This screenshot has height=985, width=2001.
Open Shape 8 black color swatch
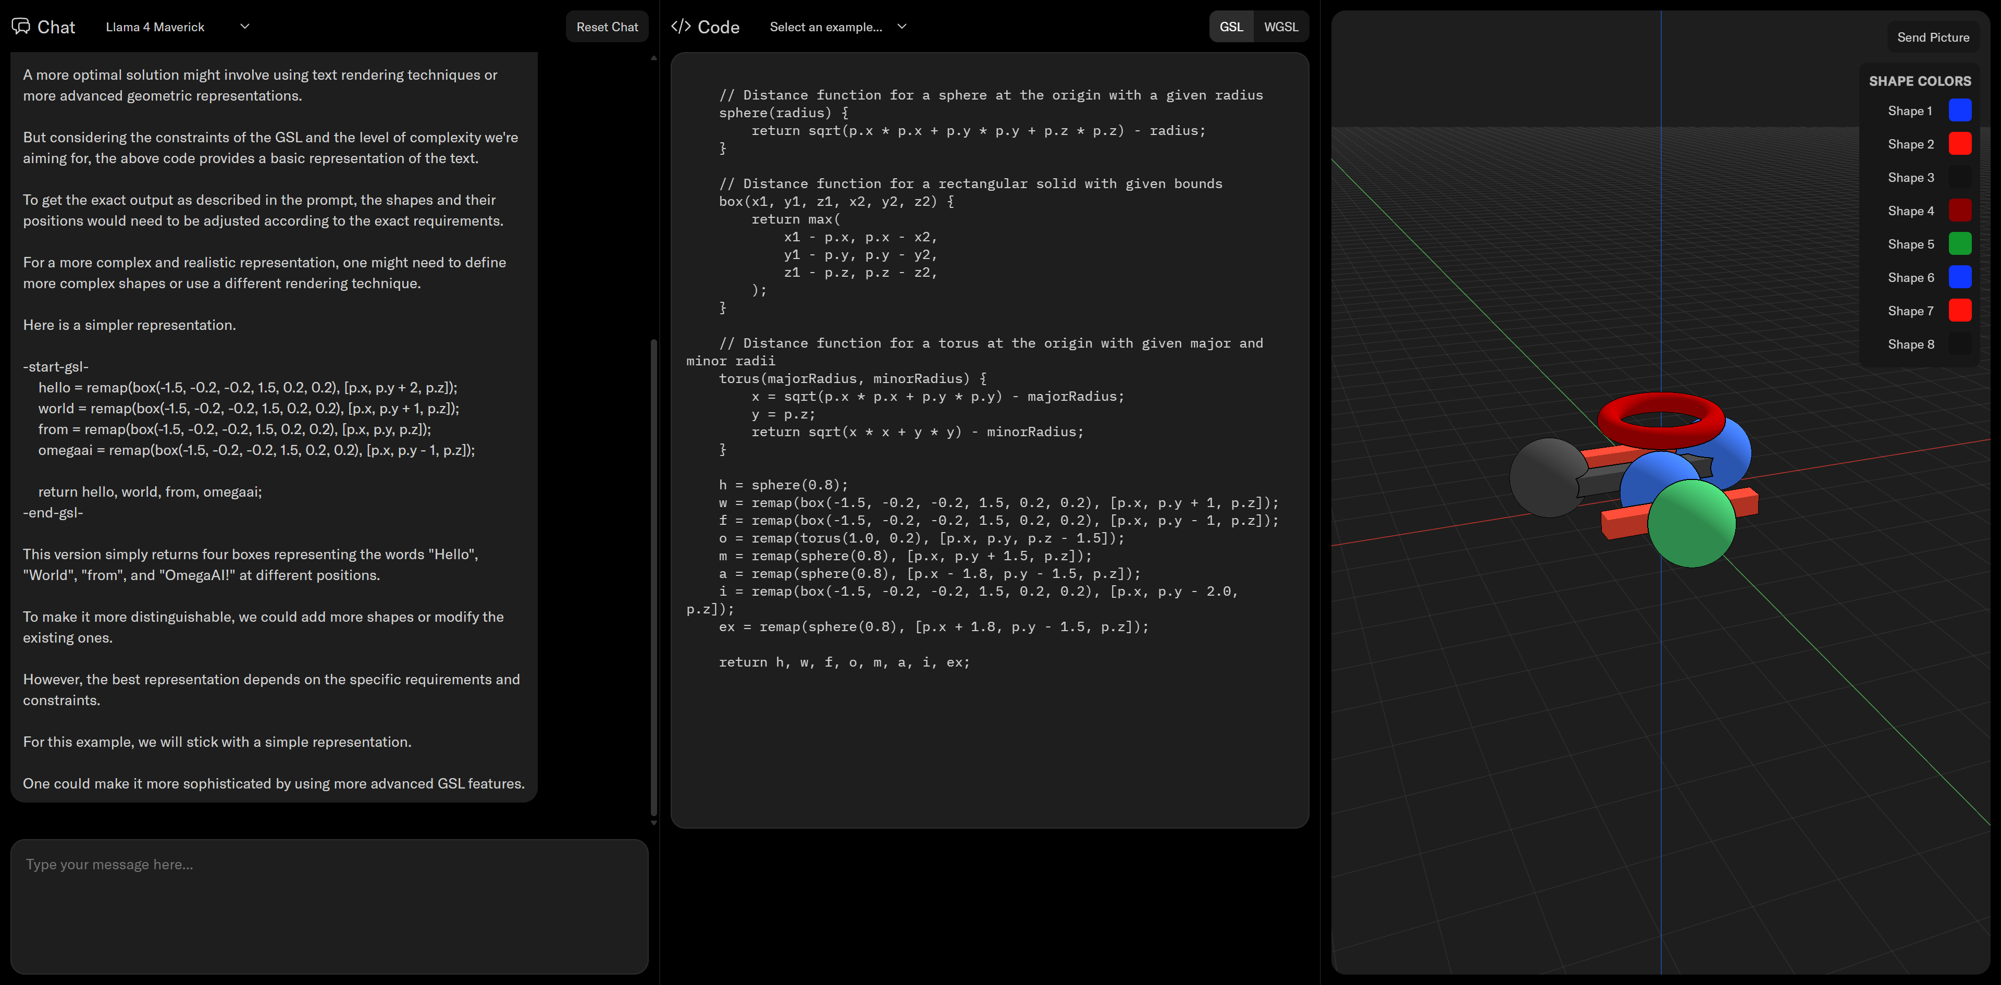click(x=1959, y=344)
